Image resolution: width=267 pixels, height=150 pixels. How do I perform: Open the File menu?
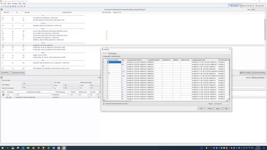click(2, 3)
